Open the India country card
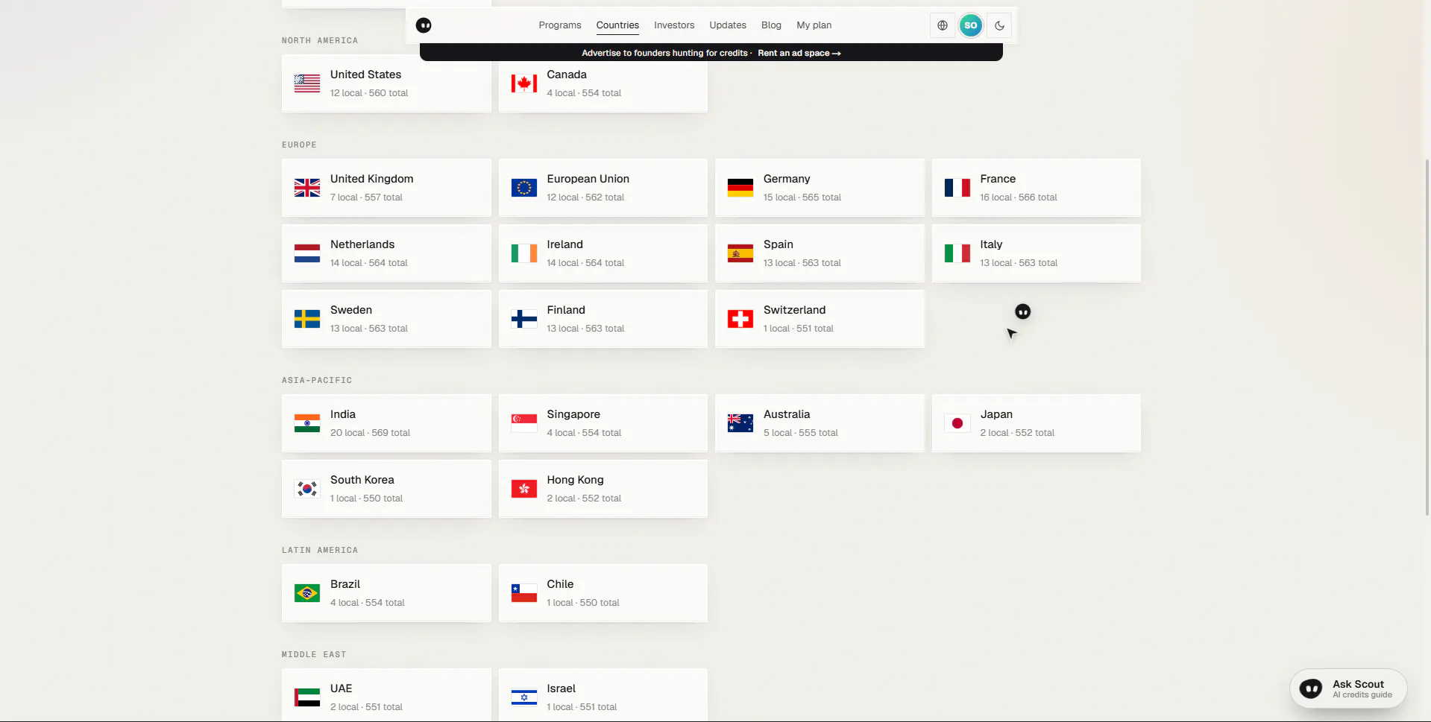The image size is (1431, 722). pos(386,423)
